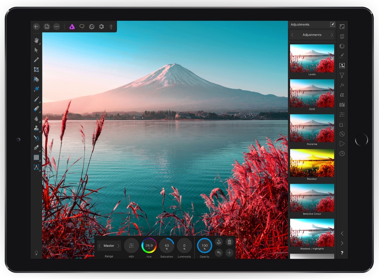This screenshot has width=379, height=279.
Task: Delete the adjustment with the trash button
Action: pos(229,242)
